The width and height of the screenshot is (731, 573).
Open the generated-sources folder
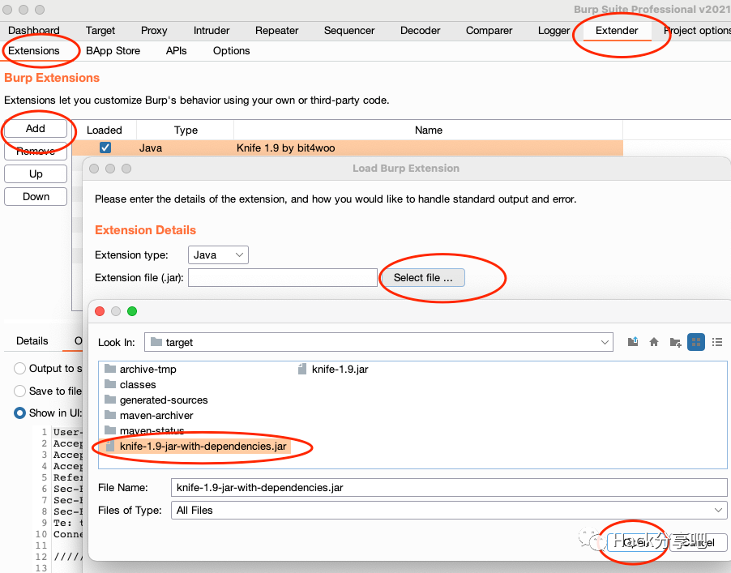click(156, 400)
